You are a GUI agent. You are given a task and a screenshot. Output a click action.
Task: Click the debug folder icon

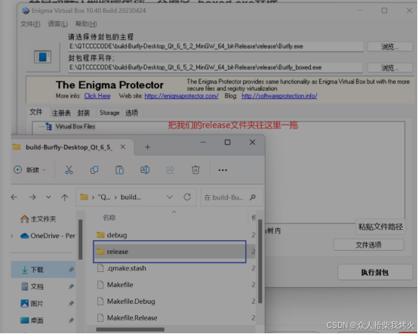point(100,235)
